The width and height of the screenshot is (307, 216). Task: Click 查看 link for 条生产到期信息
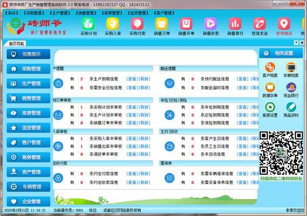tap(132, 79)
